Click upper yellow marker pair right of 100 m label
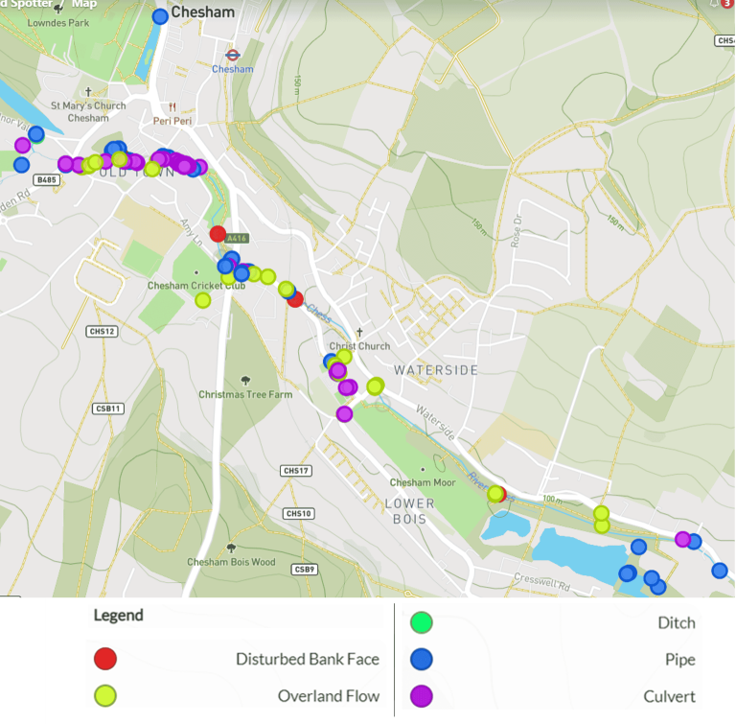 click(601, 513)
